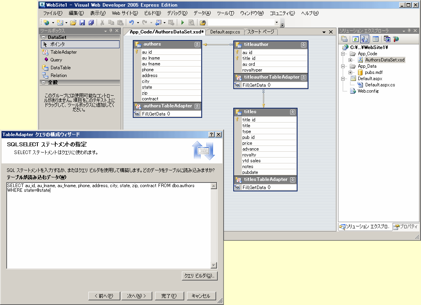Select Default.aspx.cs in the solution tree

[x=380, y=85]
